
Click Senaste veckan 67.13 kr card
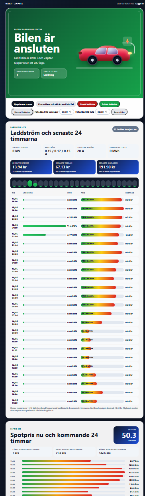[74, 168]
